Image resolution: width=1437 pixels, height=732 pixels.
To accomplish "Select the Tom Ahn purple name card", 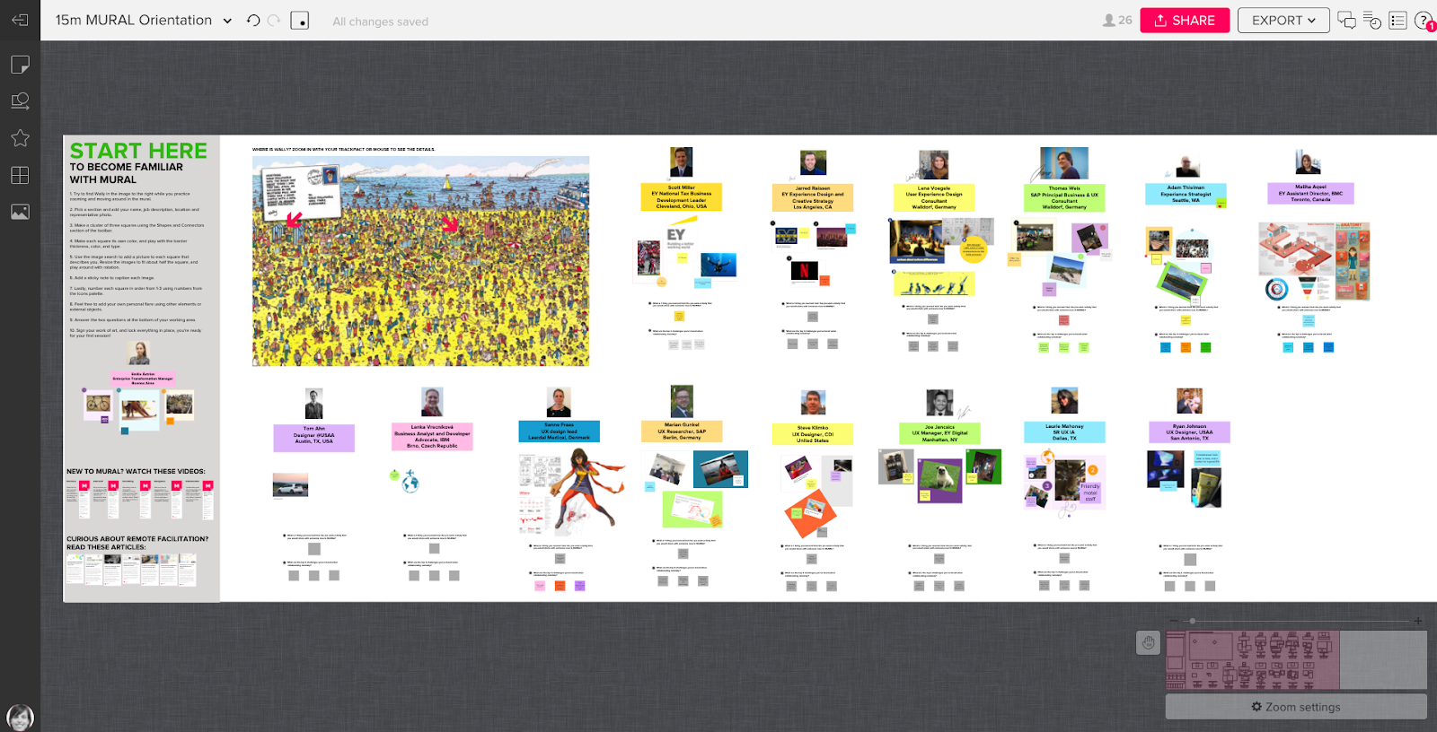I will pyautogui.click(x=314, y=438).
